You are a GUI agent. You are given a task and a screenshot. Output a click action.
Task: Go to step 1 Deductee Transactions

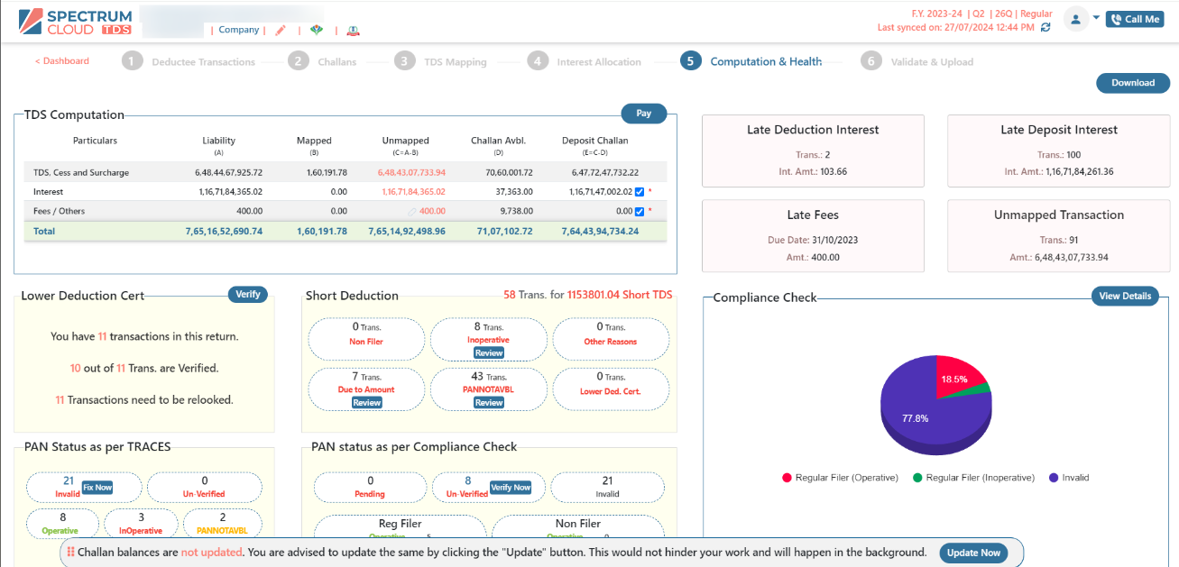tap(189, 61)
